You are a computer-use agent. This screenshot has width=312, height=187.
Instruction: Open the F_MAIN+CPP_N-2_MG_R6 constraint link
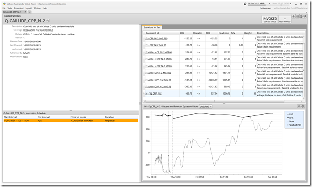(x=158, y=87)
